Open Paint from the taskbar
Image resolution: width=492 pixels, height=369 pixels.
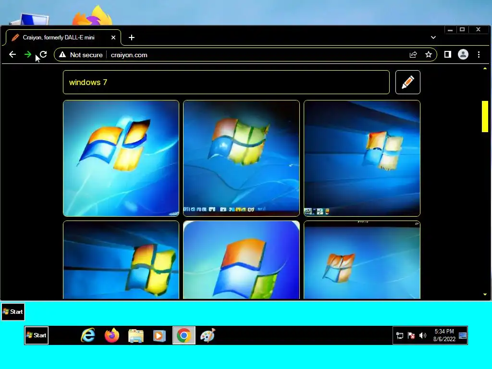click(208, 335)
